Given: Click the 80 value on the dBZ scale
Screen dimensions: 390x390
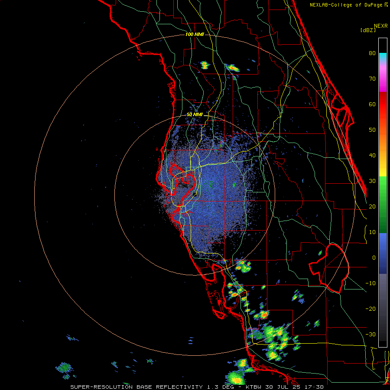Looking at the screenshot, I should click(372, 53).
